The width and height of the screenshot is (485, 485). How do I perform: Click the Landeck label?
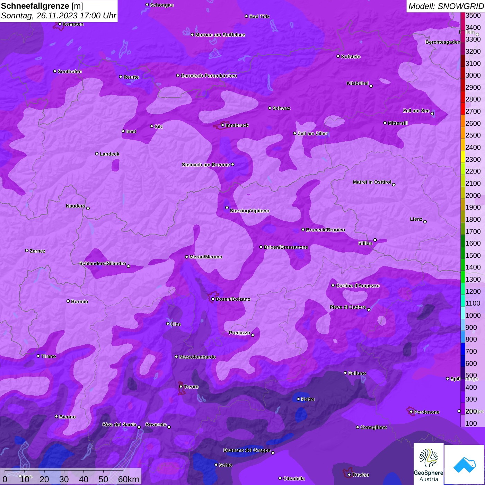(x=109, y=154)
